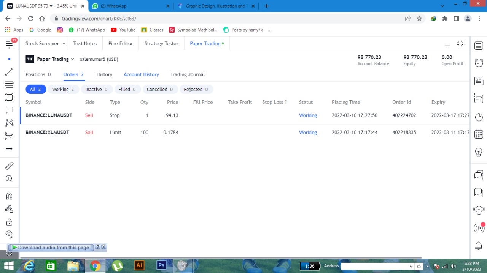
Task: Show All orders filter
Action: click(35, 90)
